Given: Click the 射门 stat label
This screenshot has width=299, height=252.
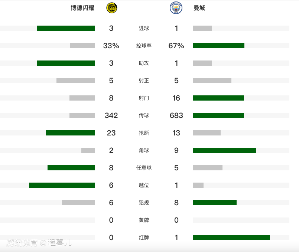Looking at the screenshot, I should tap(144, 98).
